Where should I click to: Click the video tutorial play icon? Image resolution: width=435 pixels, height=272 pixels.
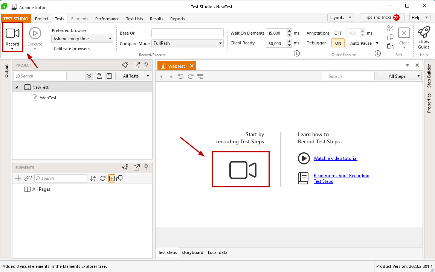[x=304, y=158]
